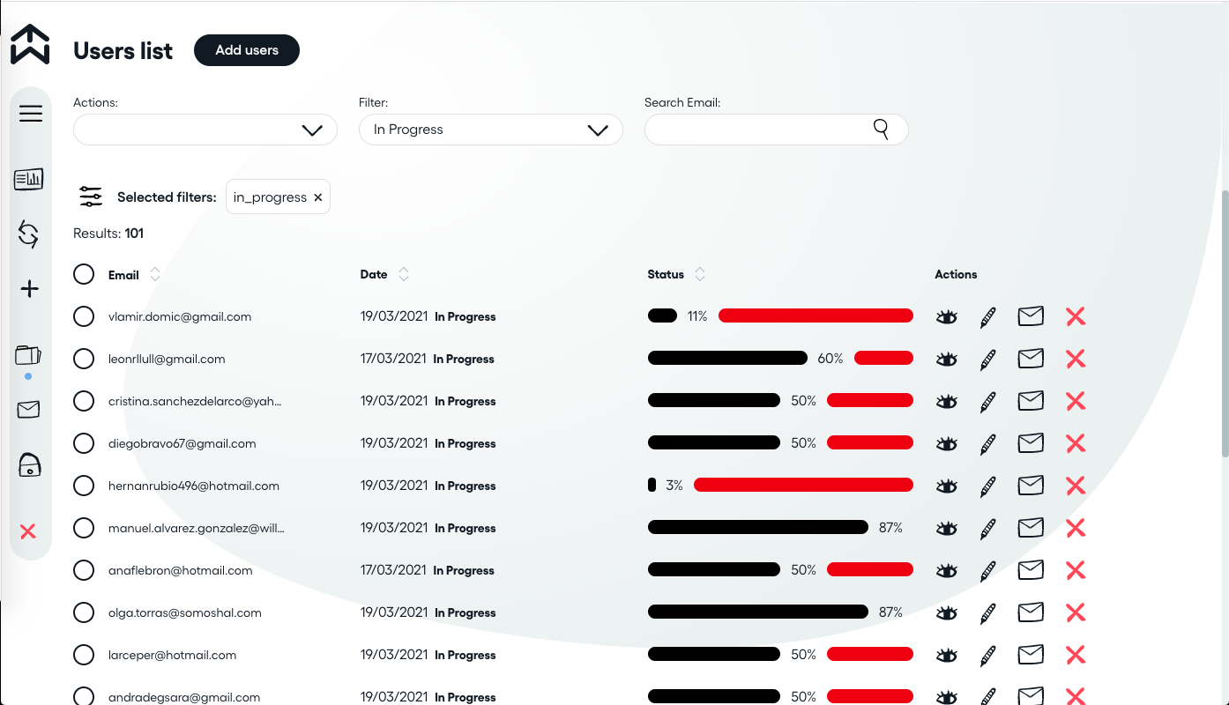Viewport: 1229px width, 705px height.
Task: Click the filter sliders icon
Action: [x=91, y=197]
